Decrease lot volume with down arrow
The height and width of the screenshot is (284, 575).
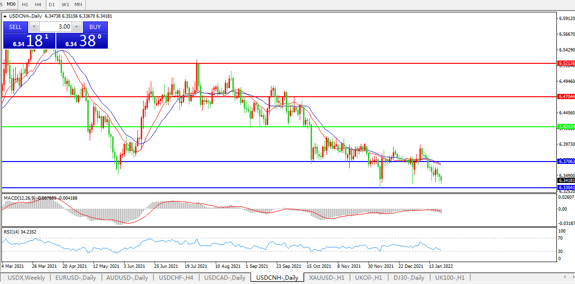[x=34, y=27]
